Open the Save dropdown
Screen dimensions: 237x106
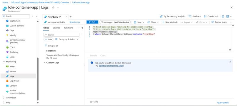tap(139, 22)
